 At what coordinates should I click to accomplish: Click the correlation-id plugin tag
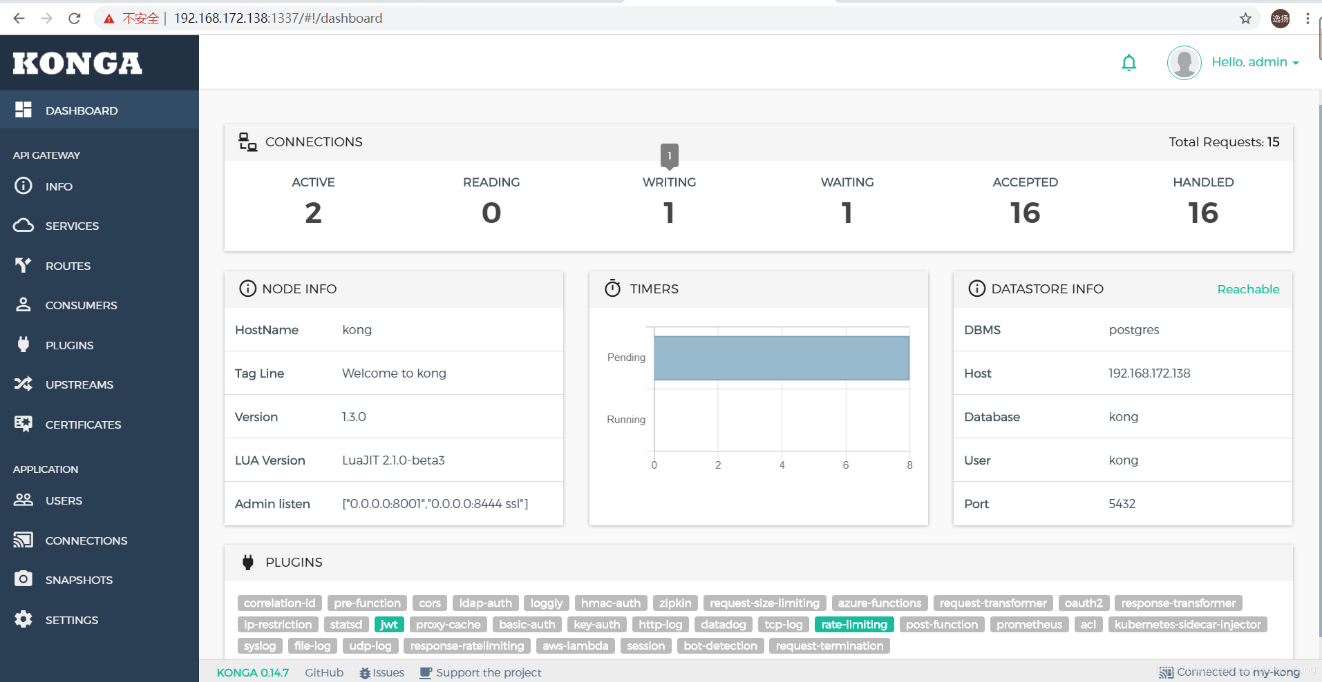click(x=279, y=603)
